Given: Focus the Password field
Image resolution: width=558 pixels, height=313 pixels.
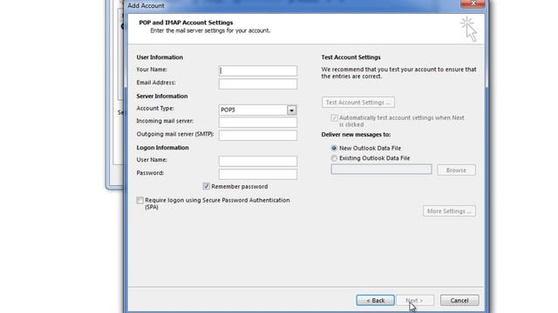Looking at the screenshot, I should [x=258, y=174].
